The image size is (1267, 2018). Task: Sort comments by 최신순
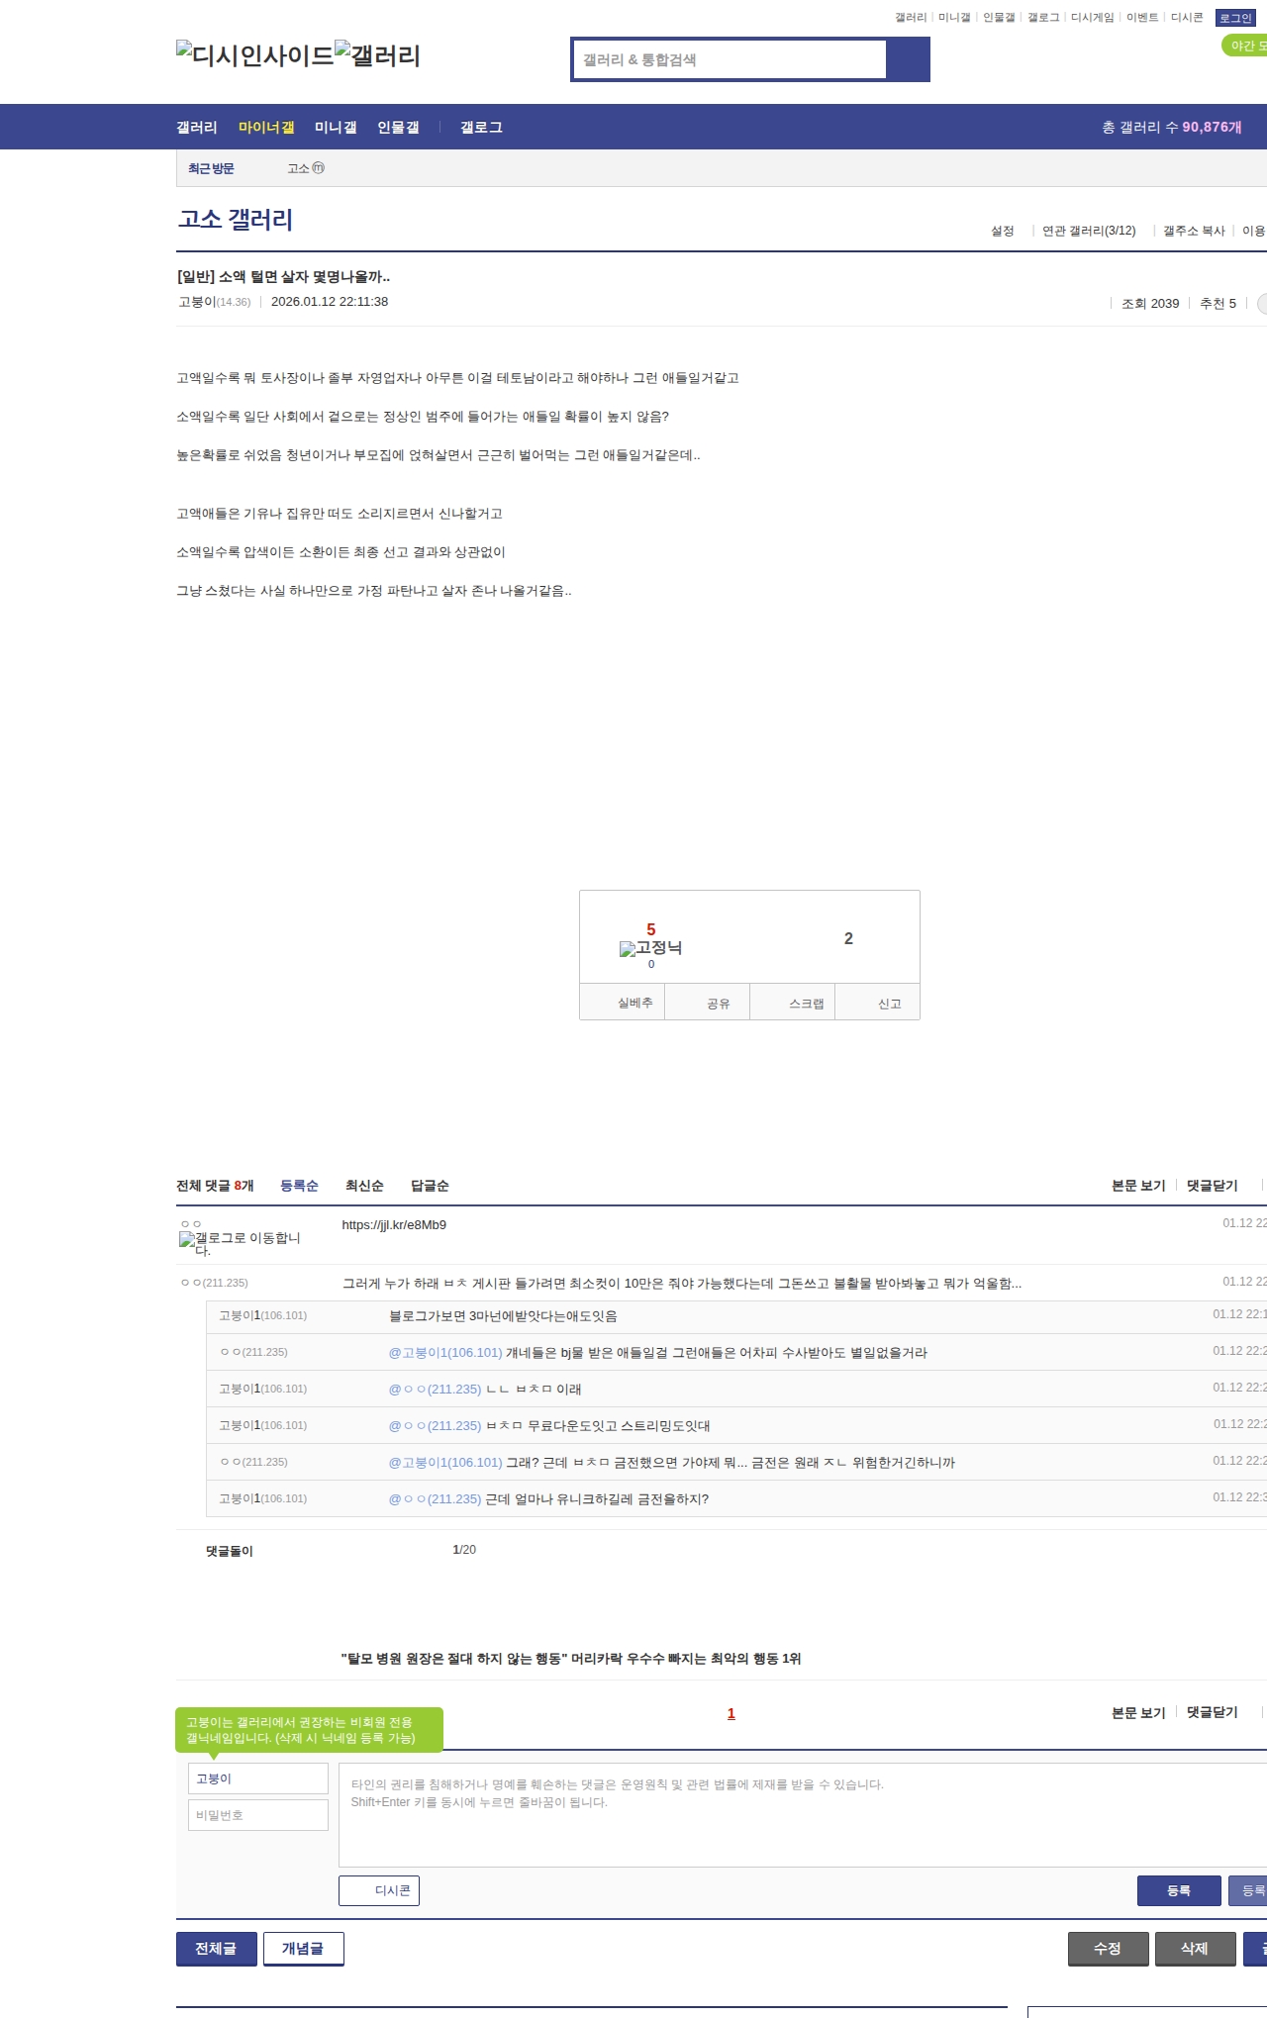pos(364,1186)
